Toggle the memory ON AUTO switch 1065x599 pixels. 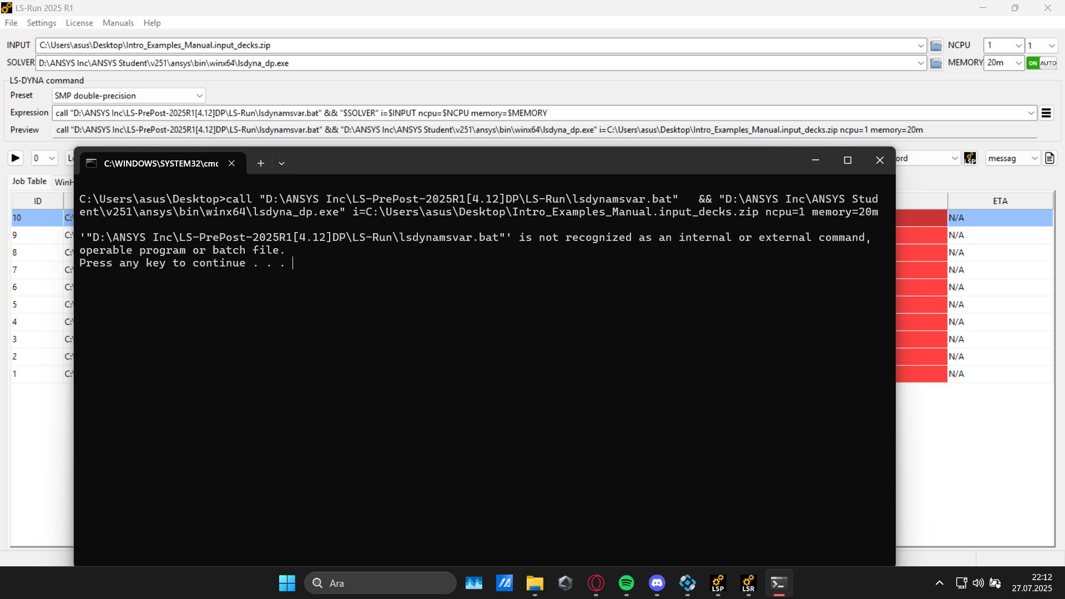(1042, 63)
